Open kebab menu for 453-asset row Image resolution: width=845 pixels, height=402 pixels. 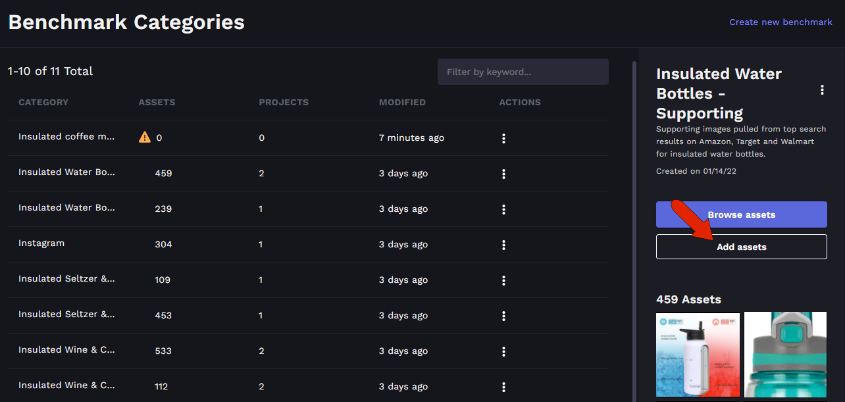(503, 316)
